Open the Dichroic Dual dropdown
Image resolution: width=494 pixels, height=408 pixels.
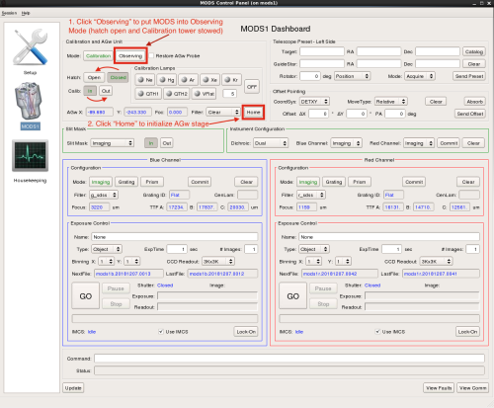pyautogui.click(x=271, y=143)
